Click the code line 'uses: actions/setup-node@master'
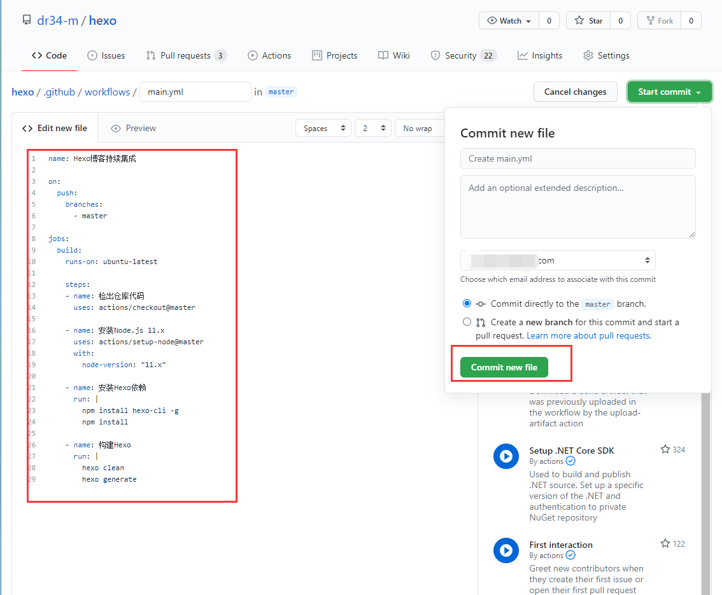 [139, 342]
